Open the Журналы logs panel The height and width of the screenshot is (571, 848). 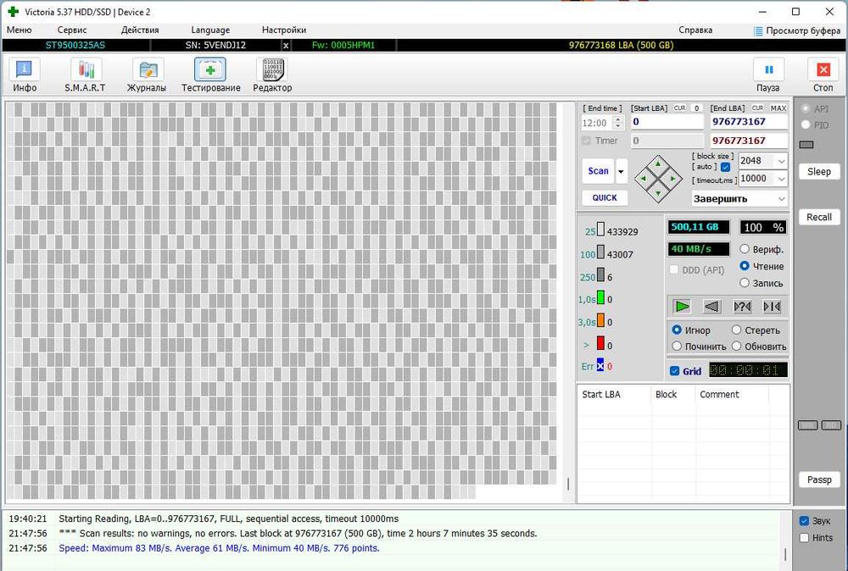147,75
